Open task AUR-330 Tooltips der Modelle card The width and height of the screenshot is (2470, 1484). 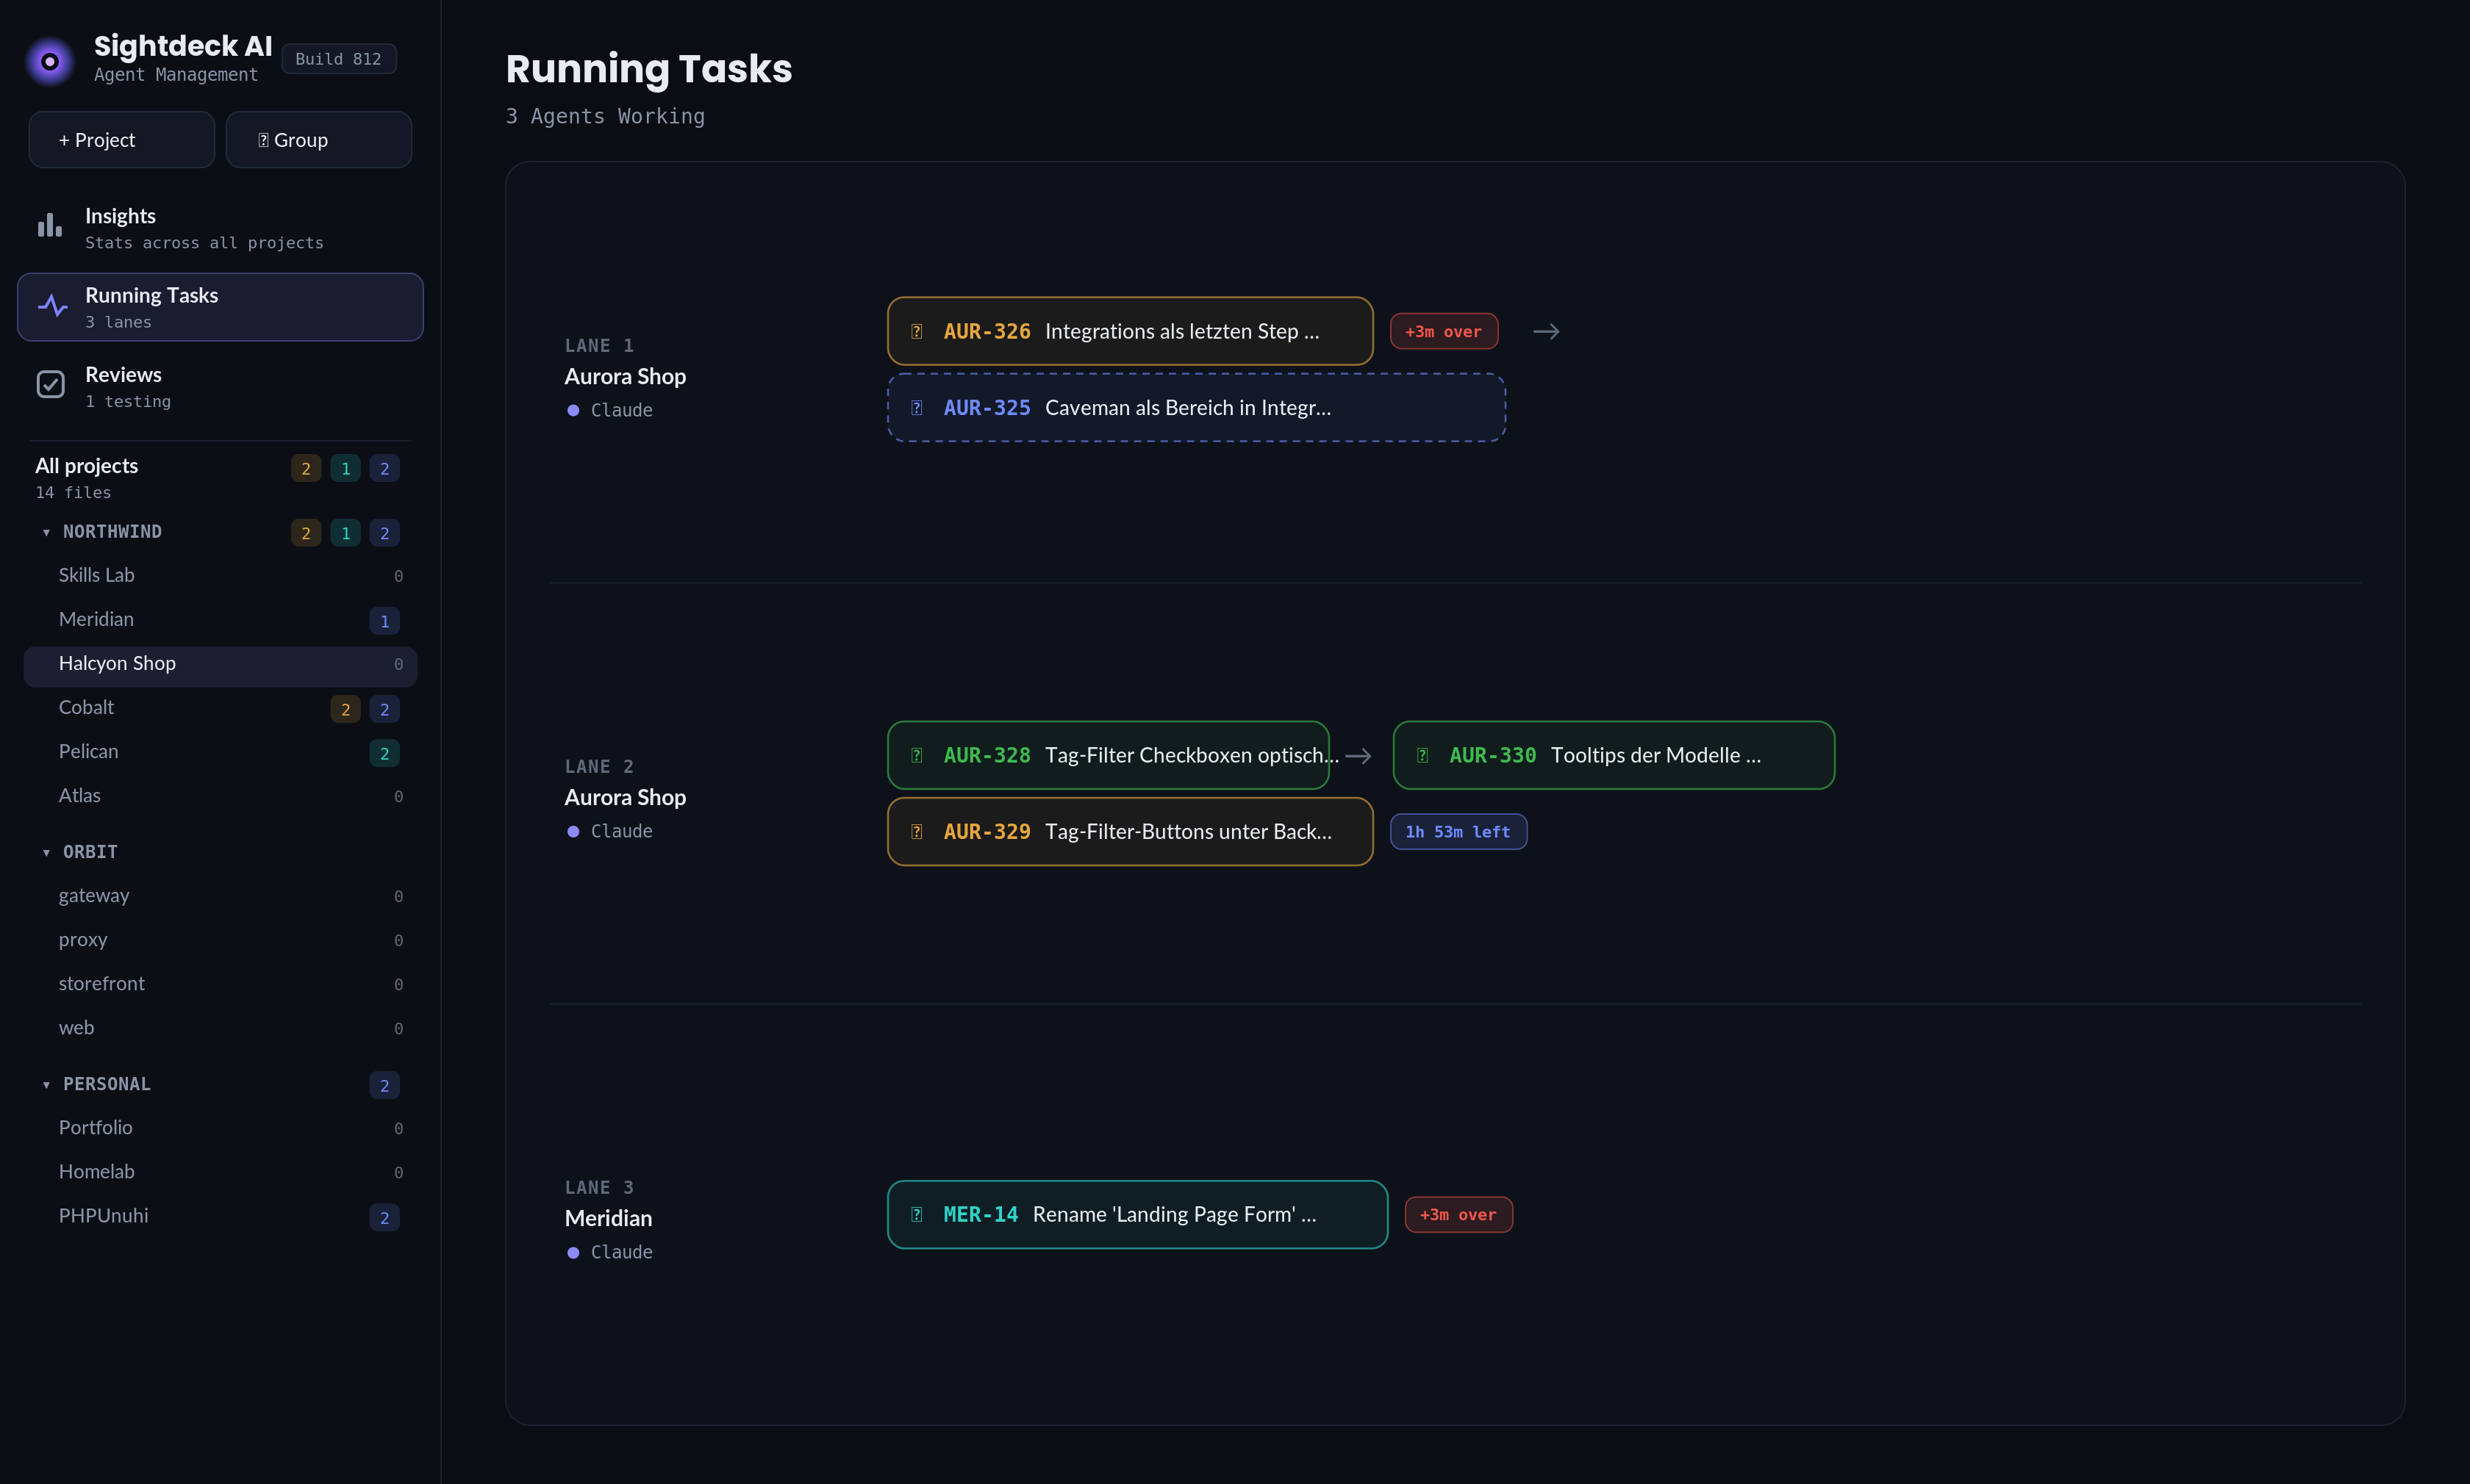(1614, 756)
